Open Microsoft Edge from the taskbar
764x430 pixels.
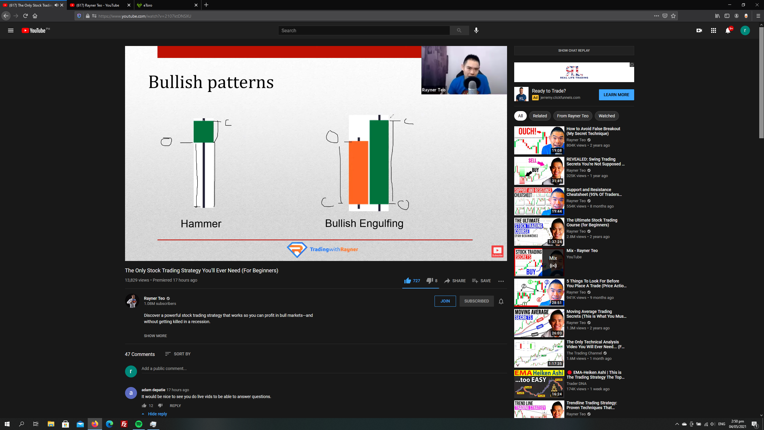tap(110, 424)
